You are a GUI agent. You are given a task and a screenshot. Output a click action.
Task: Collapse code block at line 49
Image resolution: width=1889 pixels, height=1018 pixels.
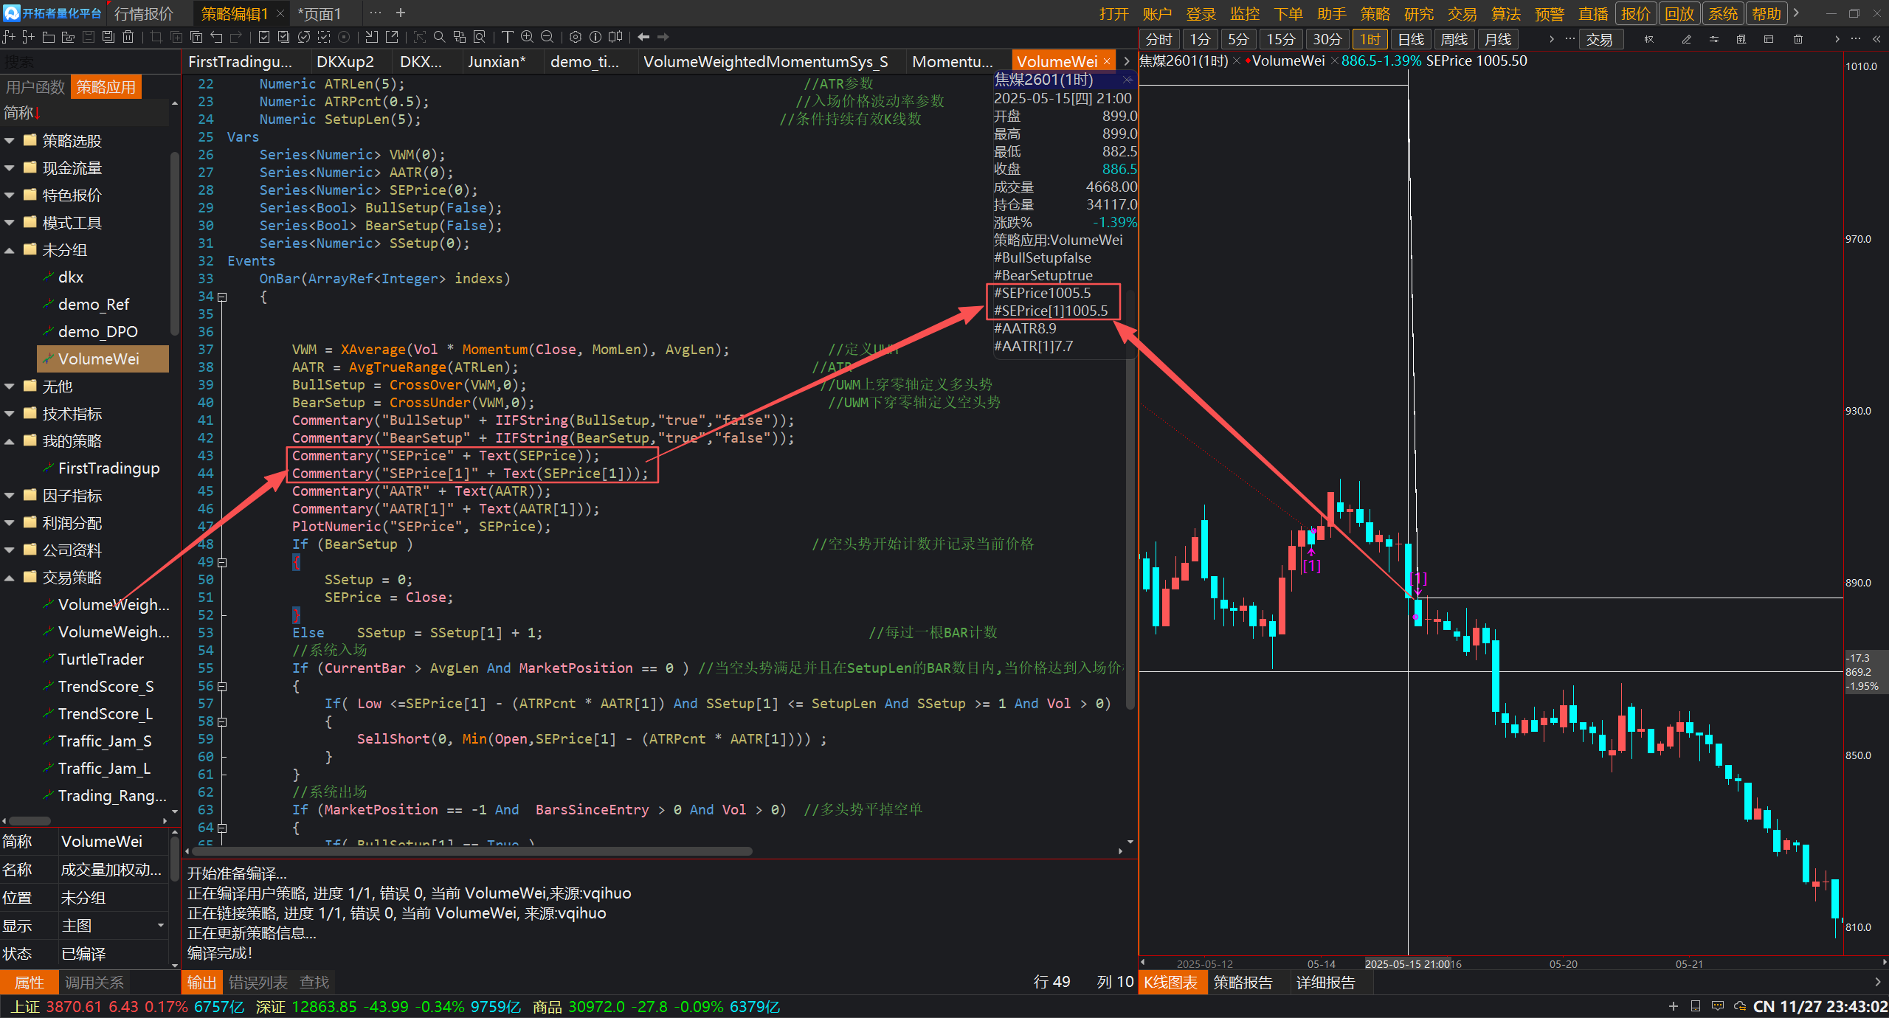point(222,562)
